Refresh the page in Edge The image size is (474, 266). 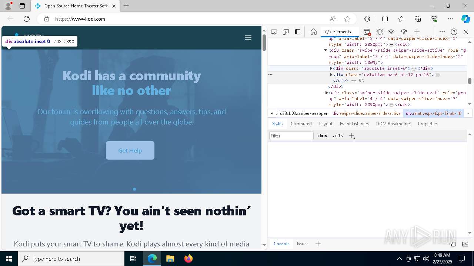pyautogui.click(x=27, y=19)
